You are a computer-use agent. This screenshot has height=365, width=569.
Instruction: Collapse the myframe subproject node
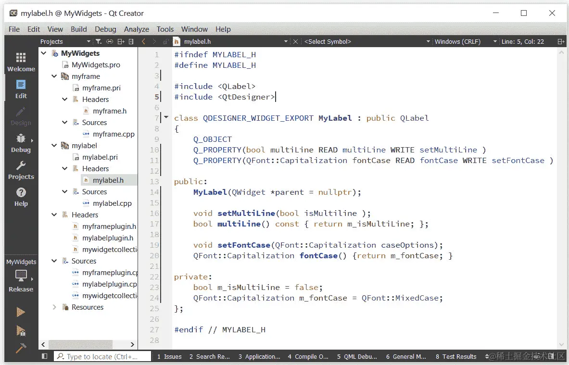click(x=54, y=76)
